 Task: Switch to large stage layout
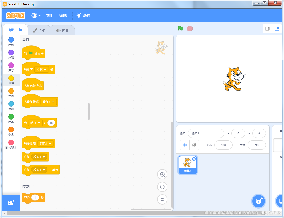277,29
